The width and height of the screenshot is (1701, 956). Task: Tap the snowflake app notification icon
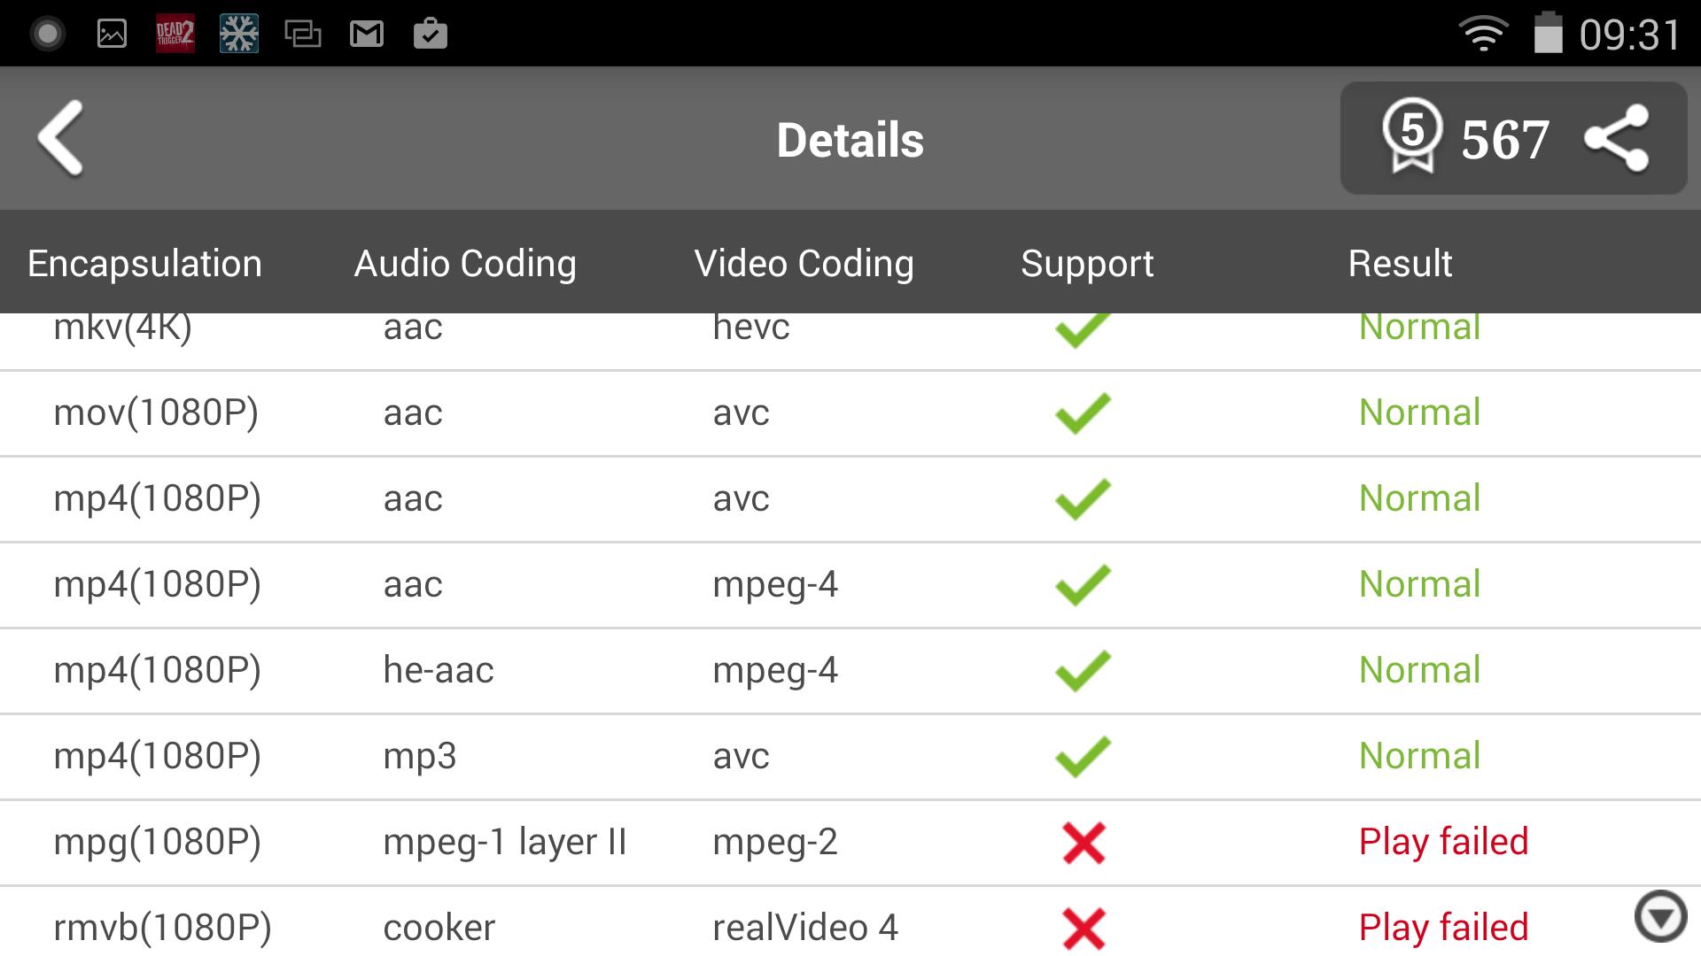point(239,34)
